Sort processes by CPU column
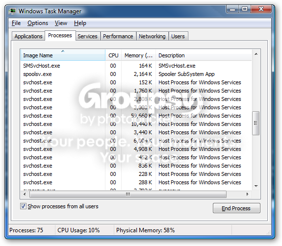 [x=113, y=55]
